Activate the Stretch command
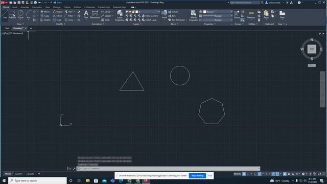327x184 pixels. pos(45,20)
